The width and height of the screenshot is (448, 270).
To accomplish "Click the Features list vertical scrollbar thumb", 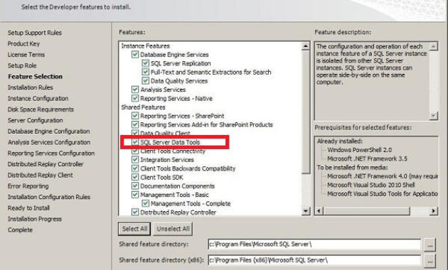I will pyautogui.click(x=306, y=112).
